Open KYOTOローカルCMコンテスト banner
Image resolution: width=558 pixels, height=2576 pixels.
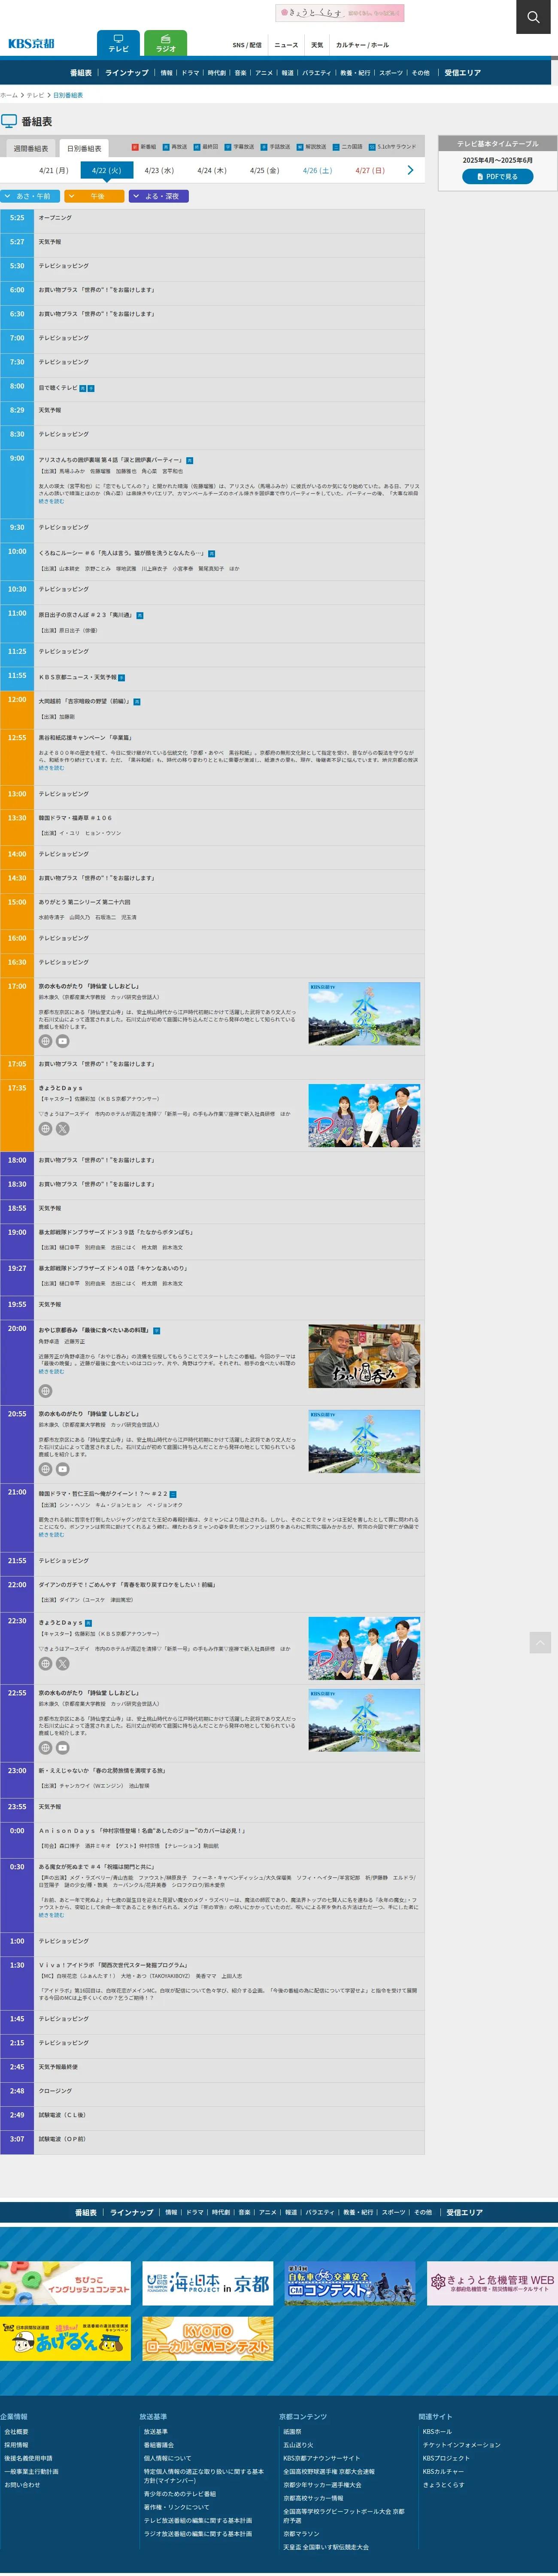click(208, 2338)
